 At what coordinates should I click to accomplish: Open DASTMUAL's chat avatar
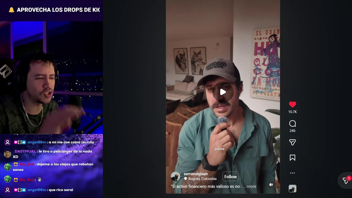[7, 154]
